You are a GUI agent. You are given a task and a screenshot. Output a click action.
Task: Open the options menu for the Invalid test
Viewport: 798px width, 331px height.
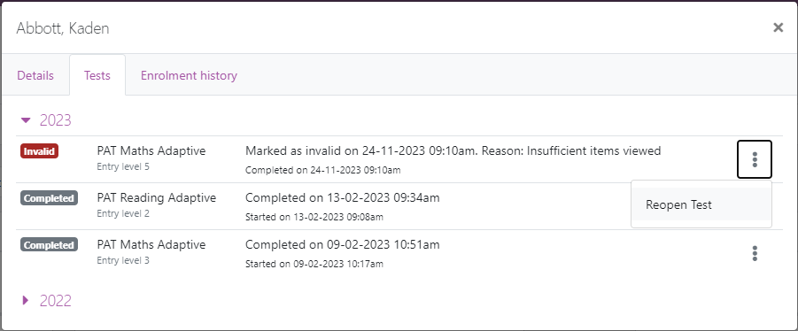coord(755,159)
